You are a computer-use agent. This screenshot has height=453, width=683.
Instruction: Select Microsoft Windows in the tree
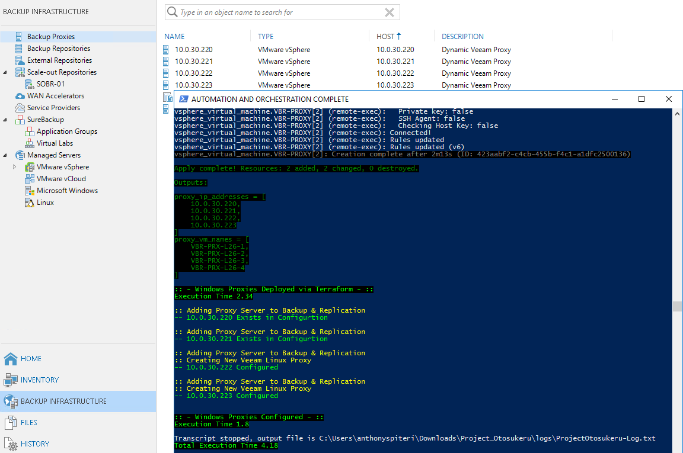point(68,191)
